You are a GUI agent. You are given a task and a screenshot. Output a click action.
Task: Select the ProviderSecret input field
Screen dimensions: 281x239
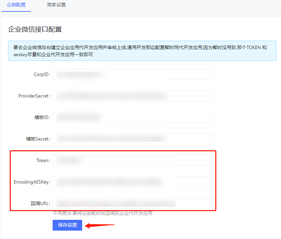(133, 96)
